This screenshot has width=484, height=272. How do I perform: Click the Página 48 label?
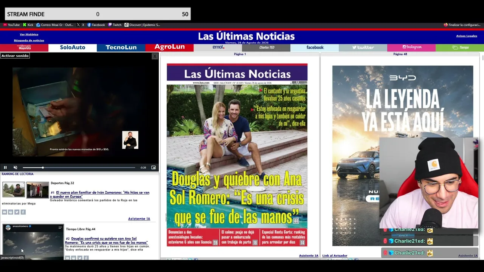pos(400,54)
